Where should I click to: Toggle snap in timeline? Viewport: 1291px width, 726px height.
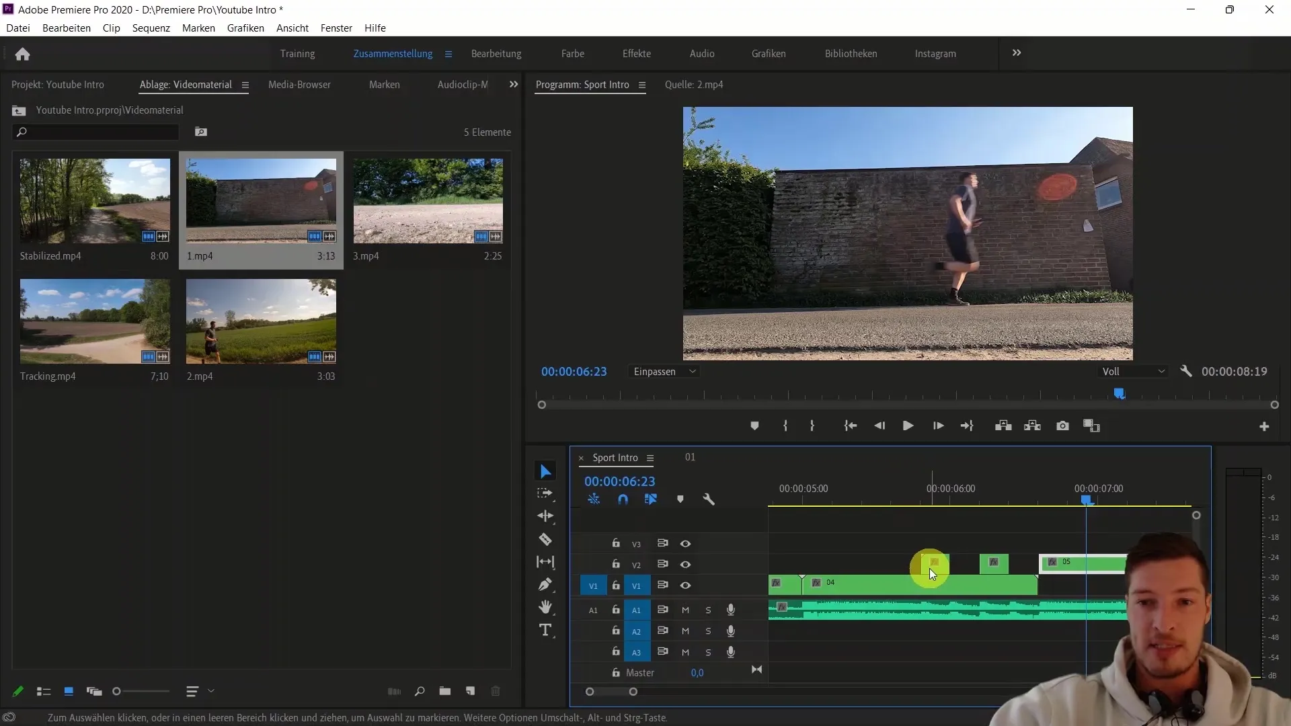click(x=623, y=499)
